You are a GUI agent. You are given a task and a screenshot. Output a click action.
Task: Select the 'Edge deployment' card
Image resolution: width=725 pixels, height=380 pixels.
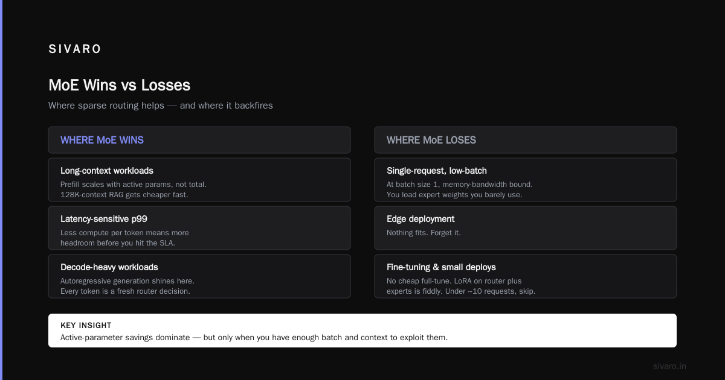pyautogui.click(x=526, y=228)
